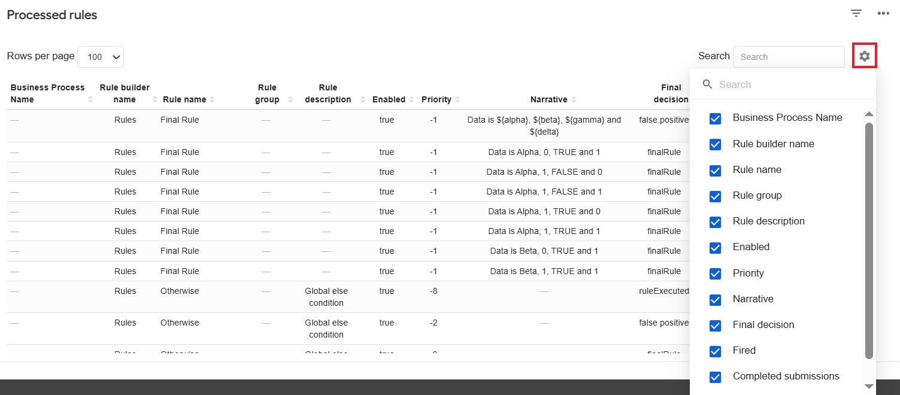Screen dimensions: 900x395
Task: Sort by Enabled column
Action: point(411,99)
